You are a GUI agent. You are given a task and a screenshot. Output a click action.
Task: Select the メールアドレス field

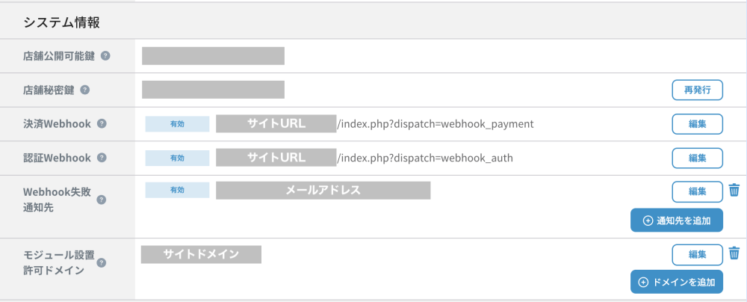[323, 191]
